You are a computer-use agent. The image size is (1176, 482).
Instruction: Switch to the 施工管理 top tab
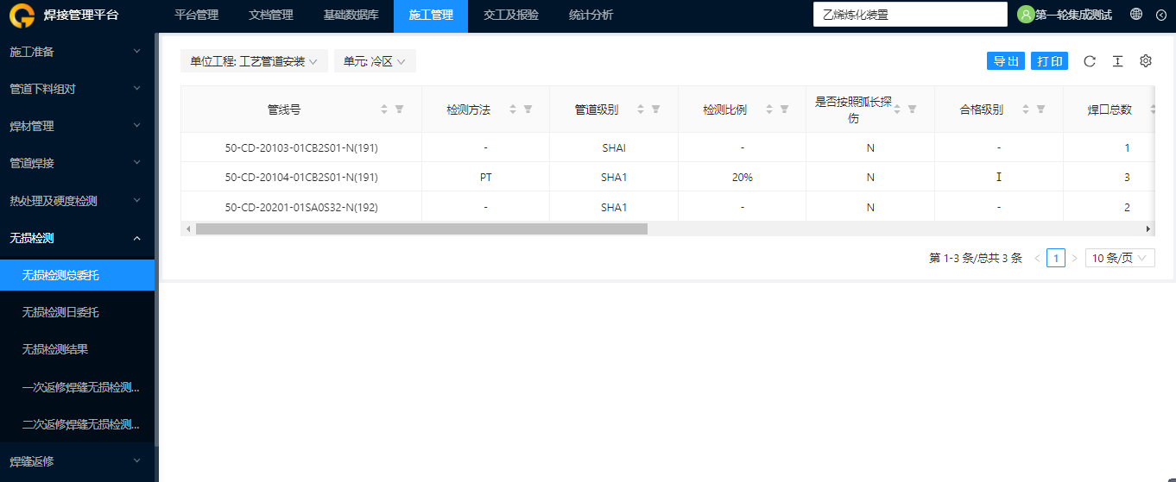coord(431,15)
